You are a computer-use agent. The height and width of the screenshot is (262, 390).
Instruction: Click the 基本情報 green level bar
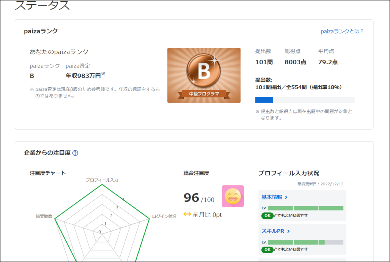pyautogui.click(x=305, y=208)
